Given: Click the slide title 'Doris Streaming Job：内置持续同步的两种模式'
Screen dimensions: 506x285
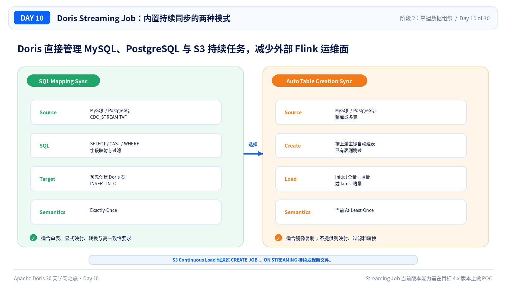Looking at the screenshot, I should [x=144, y=18].
